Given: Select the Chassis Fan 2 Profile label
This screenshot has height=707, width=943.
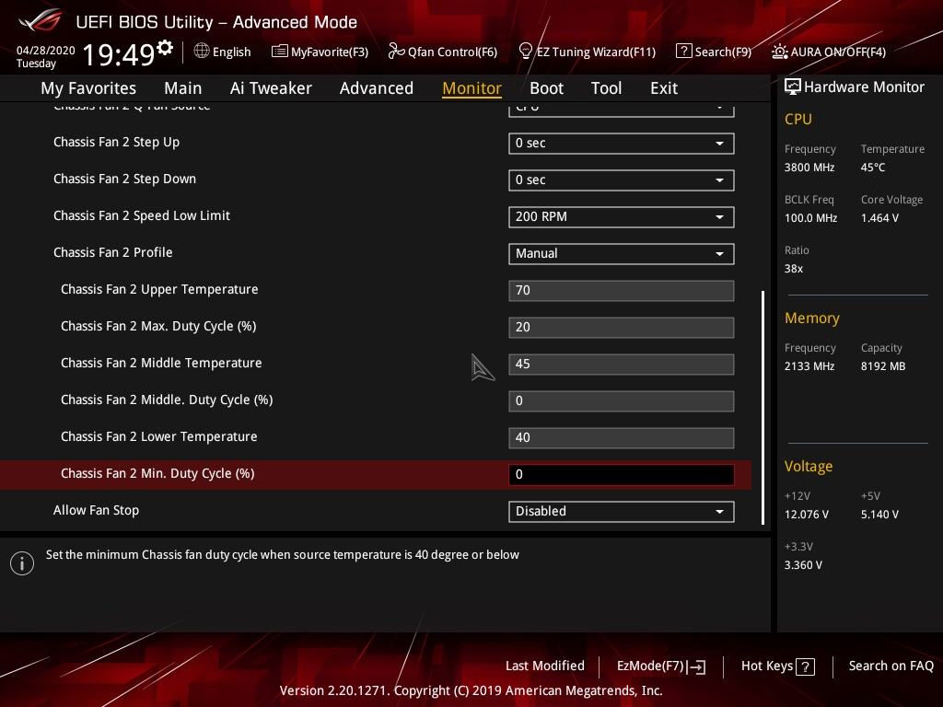Looking at the screenshot, I should pyautogui.click(x=112, y=252).
